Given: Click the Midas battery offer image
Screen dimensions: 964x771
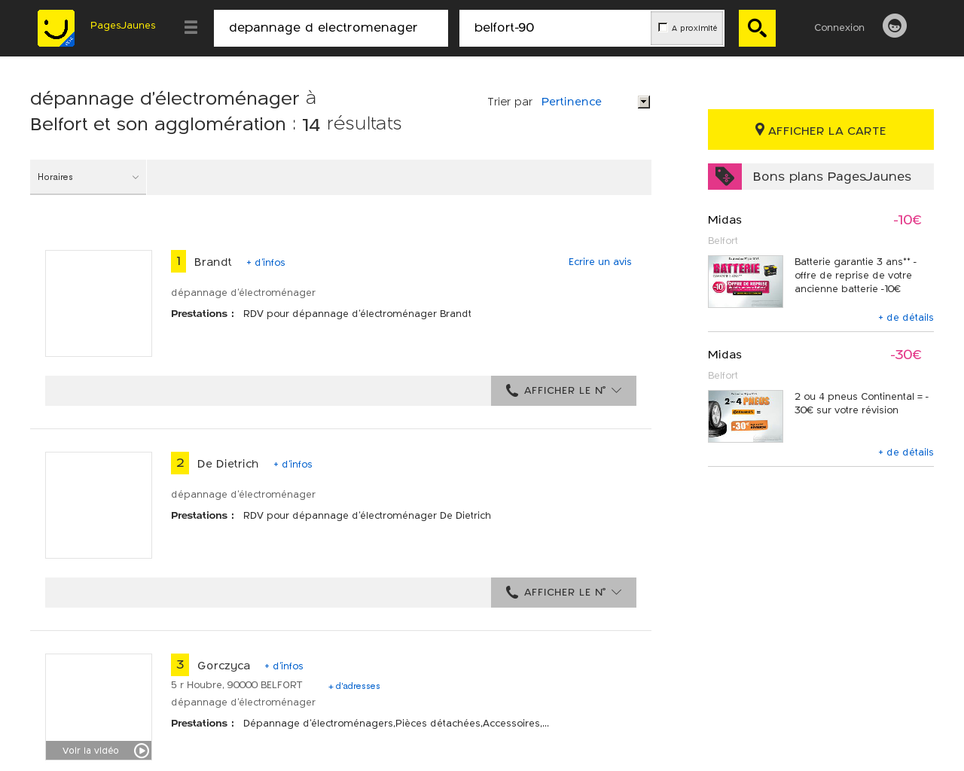Looking at the screenshot, I should pyautogui.click(x=746, y=282).
